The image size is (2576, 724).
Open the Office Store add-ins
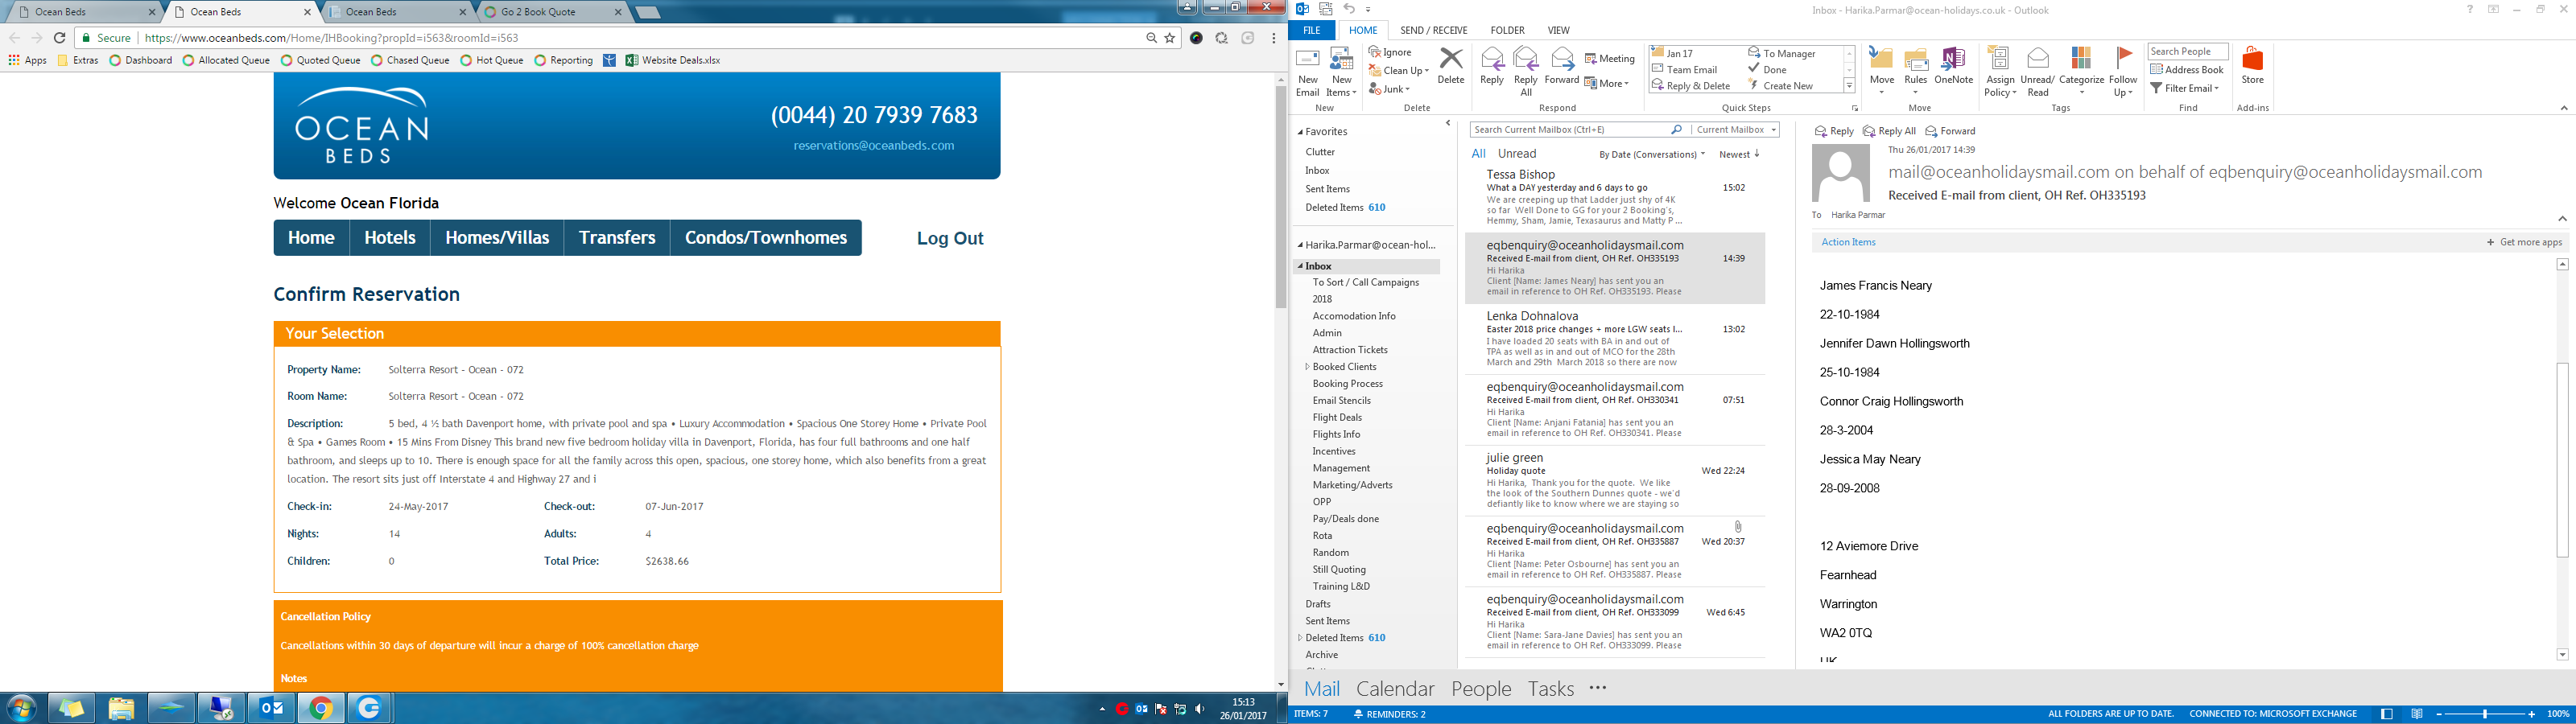[x=2252, y=66]
